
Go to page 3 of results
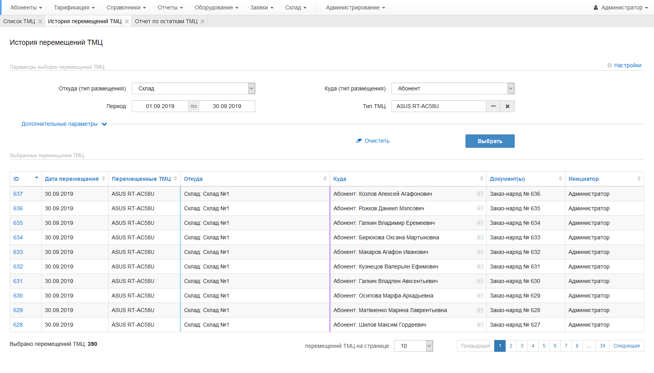point(522,346)
